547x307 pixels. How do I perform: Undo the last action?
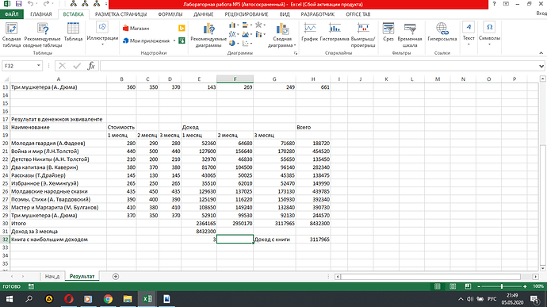click(x=31, y=4)
